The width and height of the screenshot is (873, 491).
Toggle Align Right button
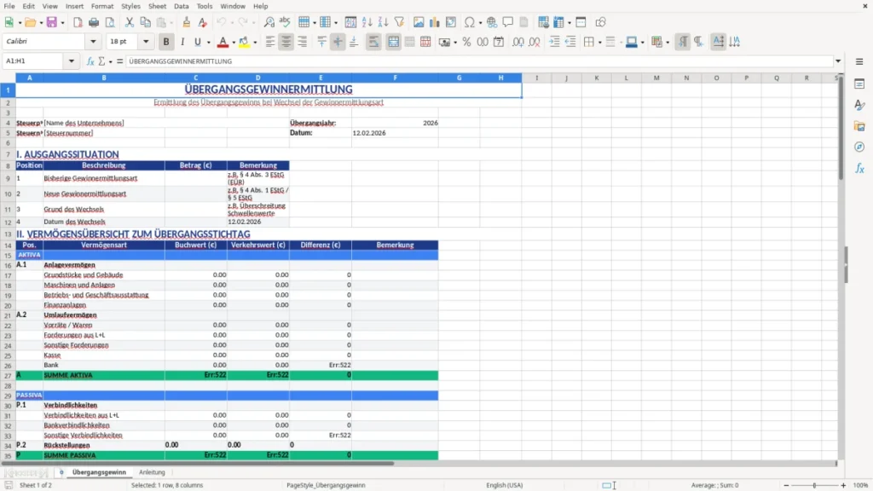pos(302,42)
